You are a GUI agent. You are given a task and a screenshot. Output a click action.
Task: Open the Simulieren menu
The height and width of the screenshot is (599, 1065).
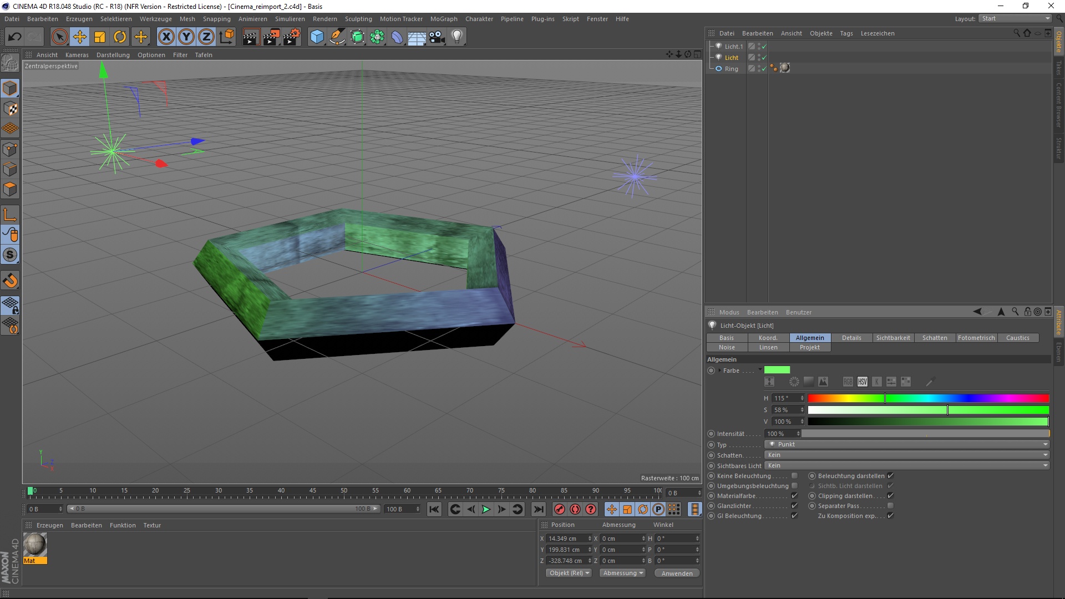[290, 19]
